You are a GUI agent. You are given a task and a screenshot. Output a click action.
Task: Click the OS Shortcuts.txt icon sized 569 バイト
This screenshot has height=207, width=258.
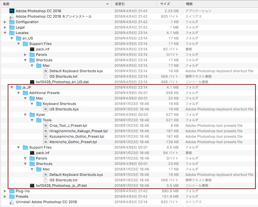click(46, 76)
